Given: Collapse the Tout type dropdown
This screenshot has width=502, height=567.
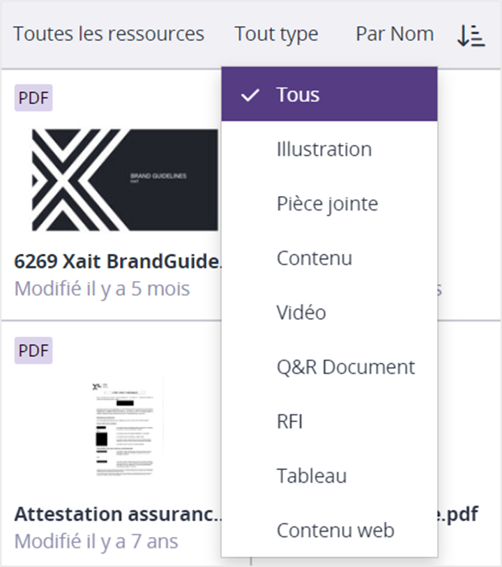Looking at the screenshot, I should click(x=276, y=34).
